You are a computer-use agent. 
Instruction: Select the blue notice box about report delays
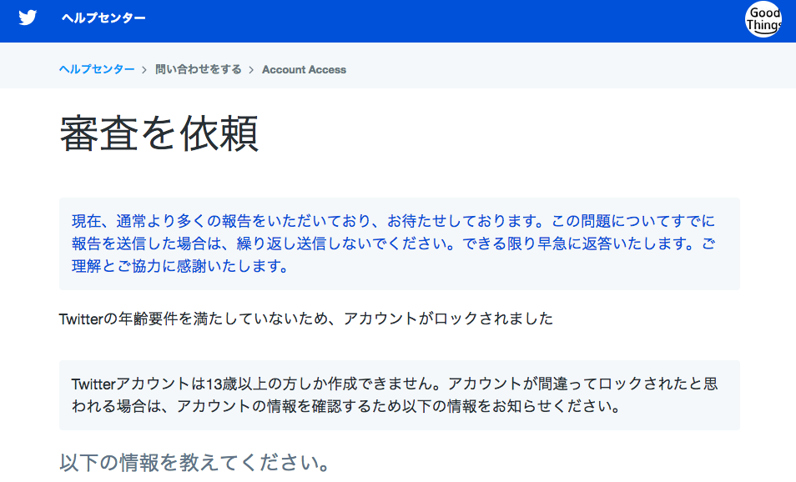tap(398, 243)
